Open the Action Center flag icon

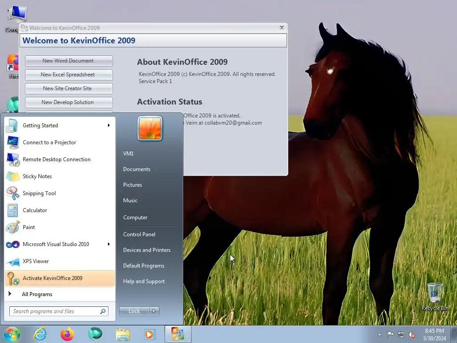click(x=390, y=335)
